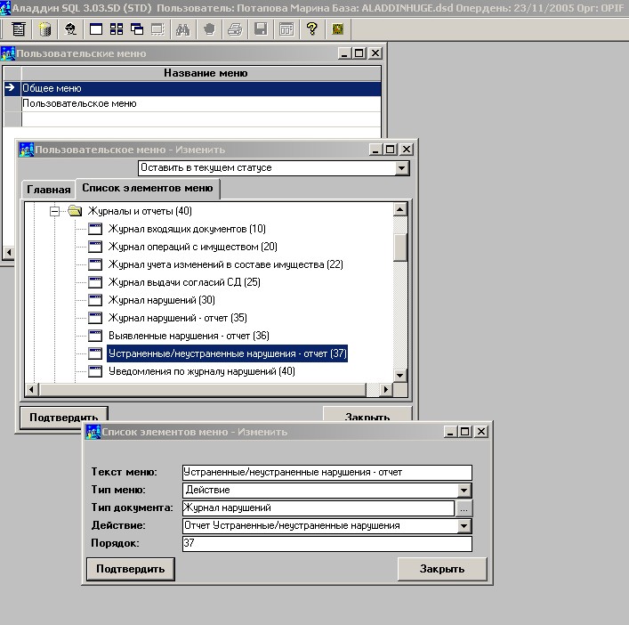The height and width of the screenshot is (625, 629).
Task: Click the icon beside Журнал операций с имуществом
Action: point(95,247)
